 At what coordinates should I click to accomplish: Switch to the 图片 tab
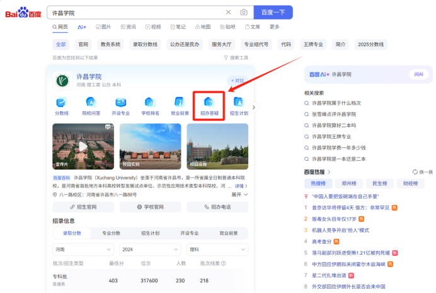click(x=103, y=27)
